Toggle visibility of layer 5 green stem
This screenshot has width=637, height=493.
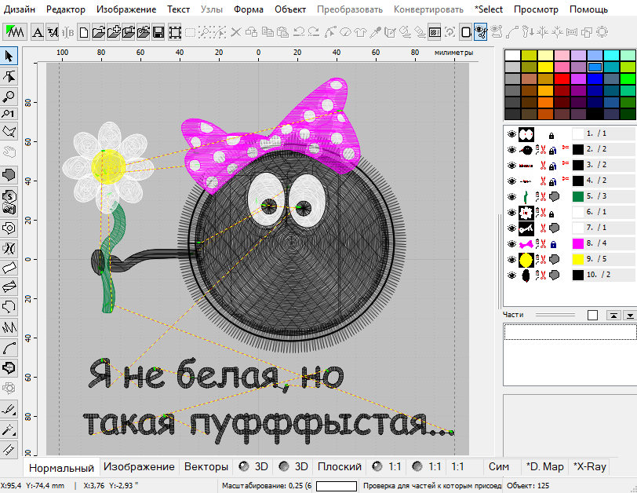(x=511, y=196)
